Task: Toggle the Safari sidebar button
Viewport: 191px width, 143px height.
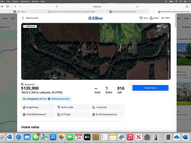Action: 8,6
